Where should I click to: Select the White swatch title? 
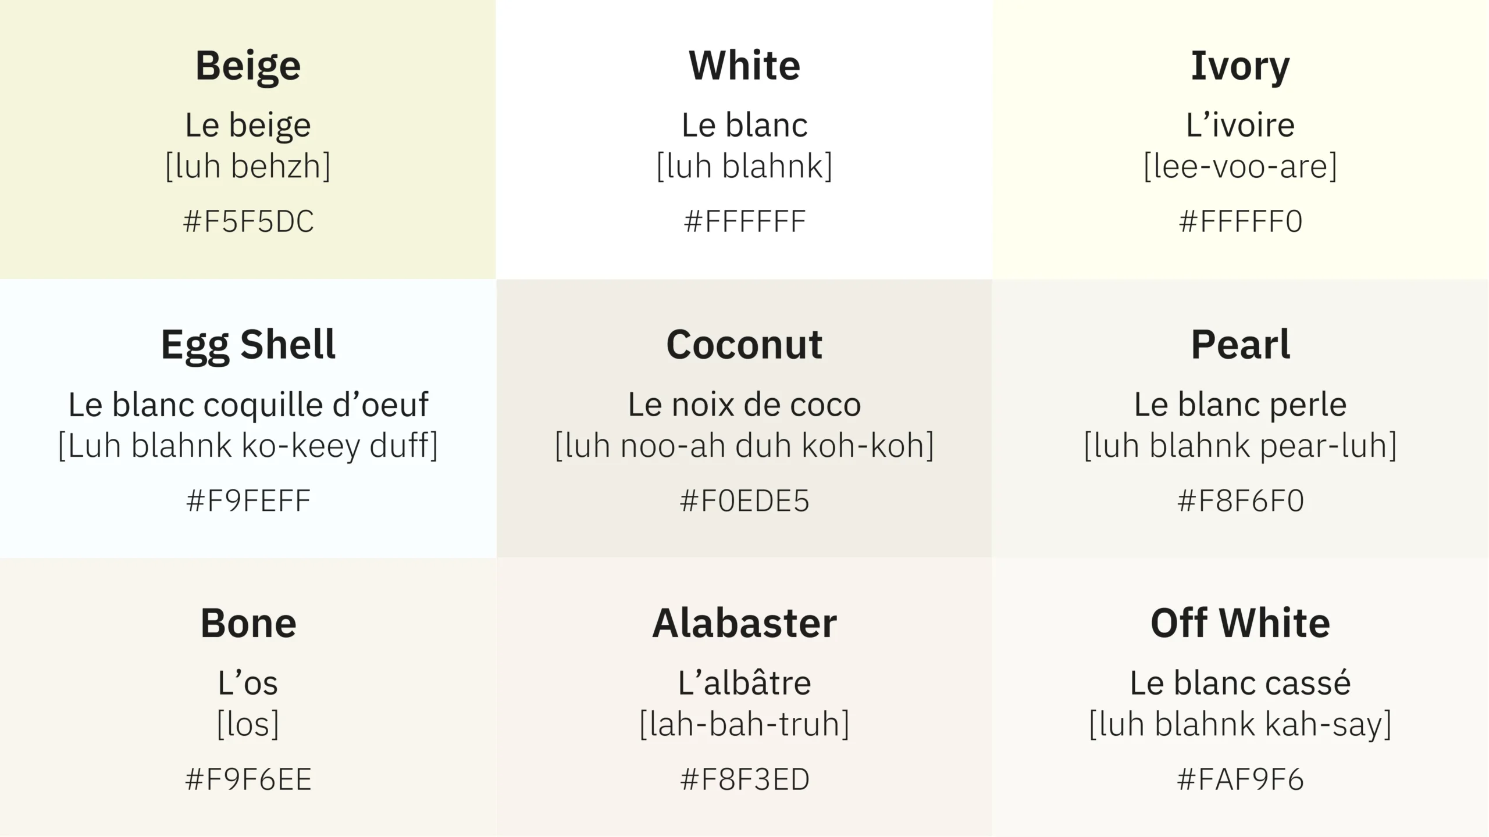coord(744,65)
